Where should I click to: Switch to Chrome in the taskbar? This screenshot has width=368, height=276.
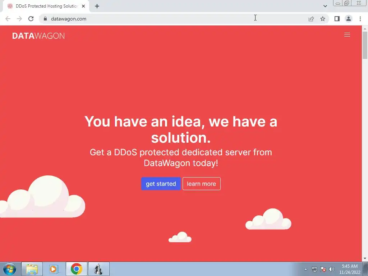point(76,269)
